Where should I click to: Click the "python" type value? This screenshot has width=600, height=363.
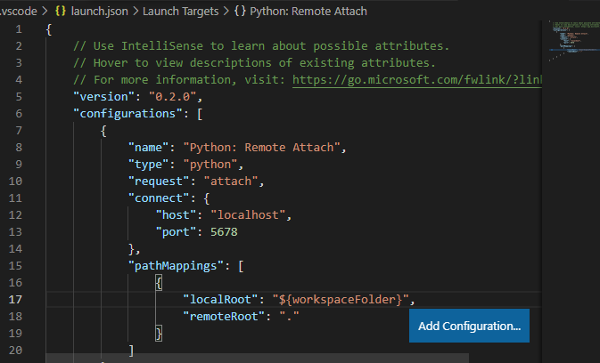point(210,164)
